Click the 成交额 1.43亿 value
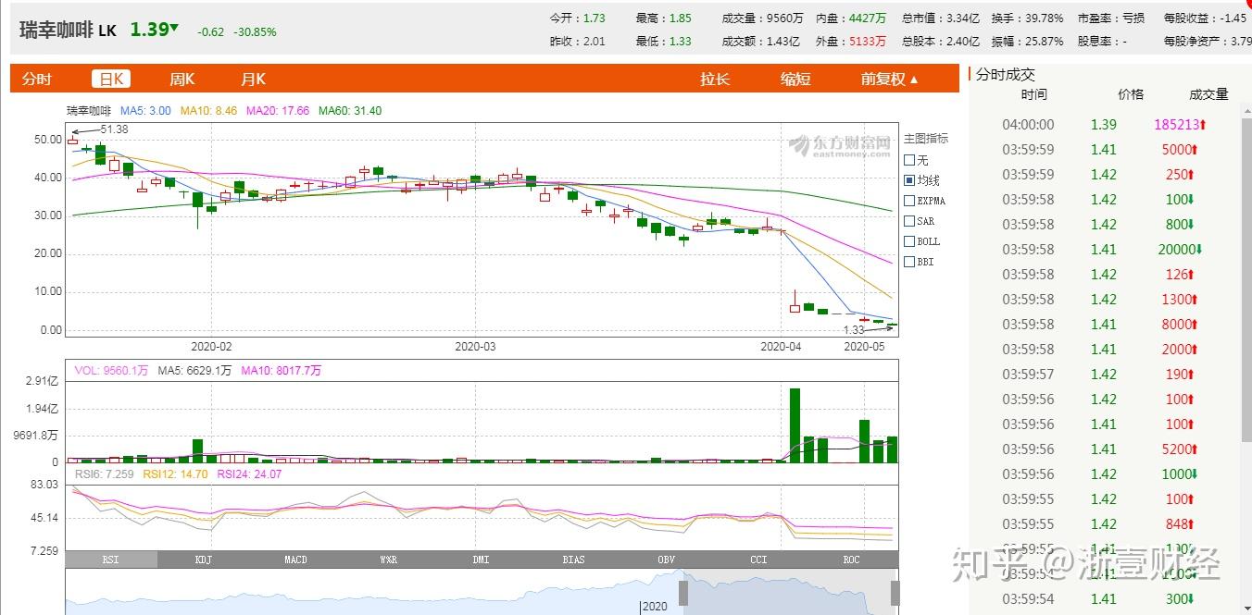 tap(783, 41)
